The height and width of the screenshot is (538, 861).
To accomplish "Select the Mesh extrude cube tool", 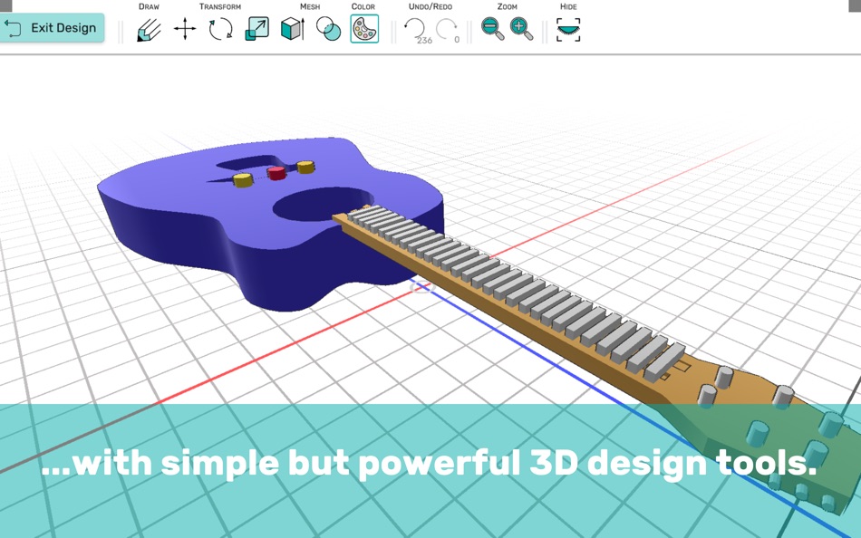I will click(292, 29).
